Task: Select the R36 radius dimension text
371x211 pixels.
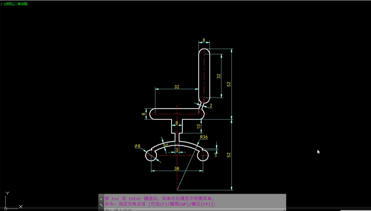Action: (x=204, y=137)
